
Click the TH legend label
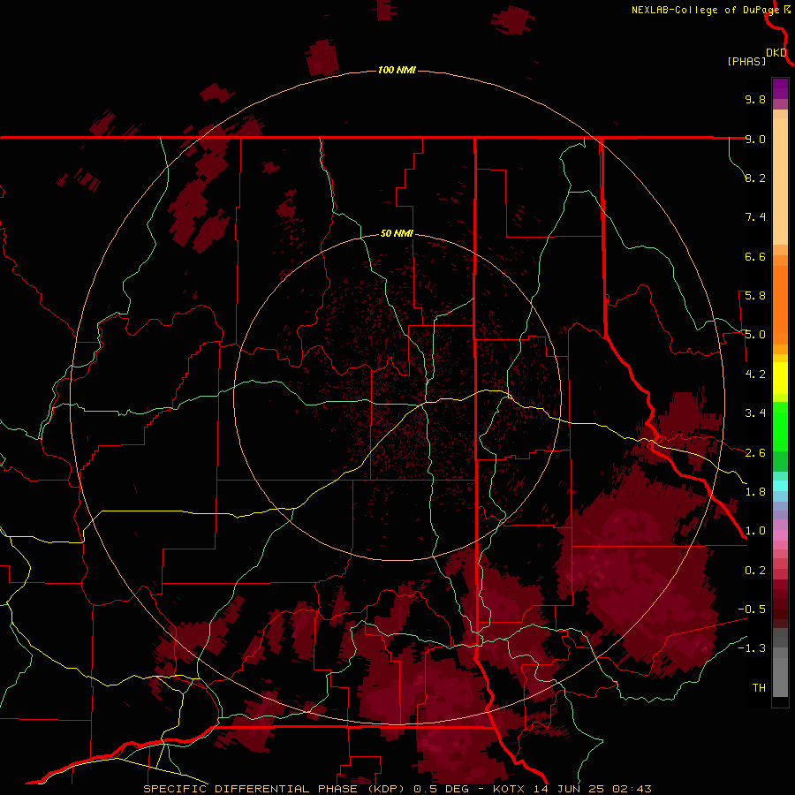tap(759, 688)
